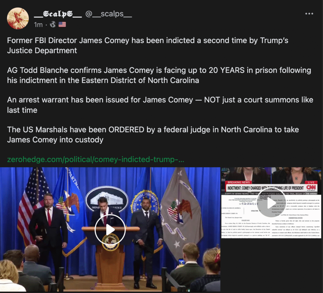Click the CNN logo in the news thumbnail
This screenshot has height=293, width=323.
[x=311, y=187]
